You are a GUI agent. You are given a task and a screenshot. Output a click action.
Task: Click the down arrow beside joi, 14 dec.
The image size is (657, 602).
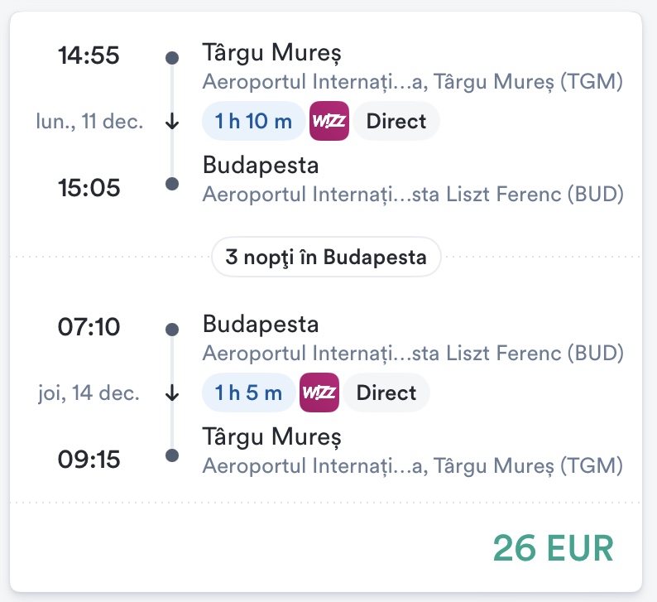click(172, 393)
